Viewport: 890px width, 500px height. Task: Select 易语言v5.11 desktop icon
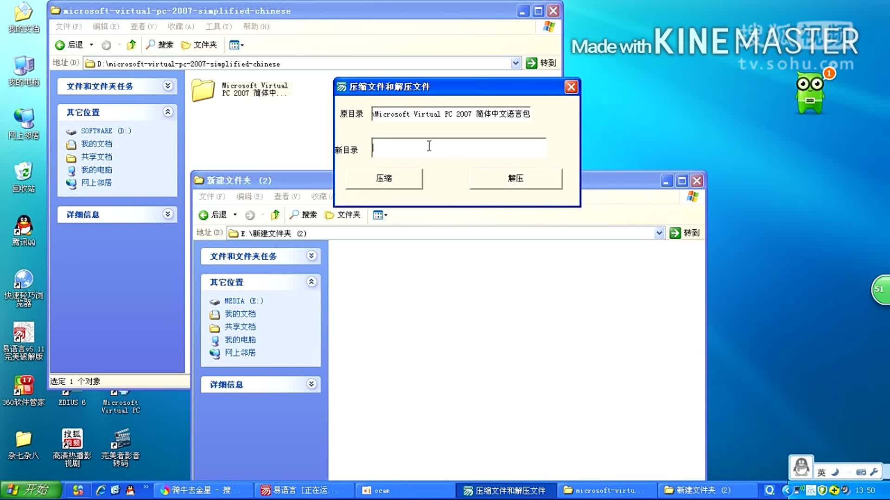click(24, 341)
